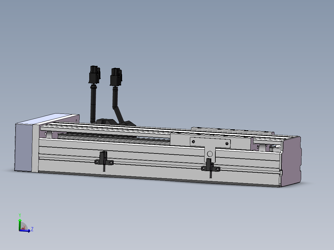Select the left screw on the slider bracket plate
Viewport: 334px width, 250px height.
click(x=193, y=141)
